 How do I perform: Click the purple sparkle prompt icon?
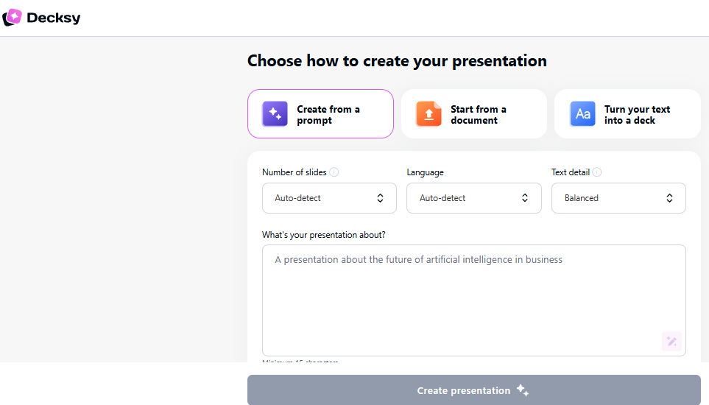[275, 114]
